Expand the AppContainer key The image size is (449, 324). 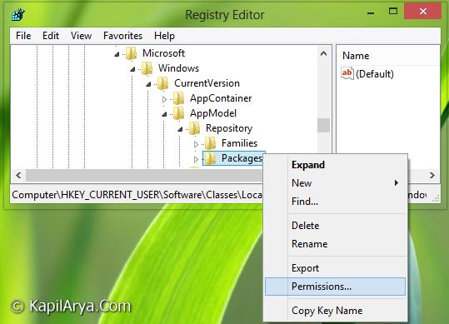pyautogui.click(x=164, y=99)
